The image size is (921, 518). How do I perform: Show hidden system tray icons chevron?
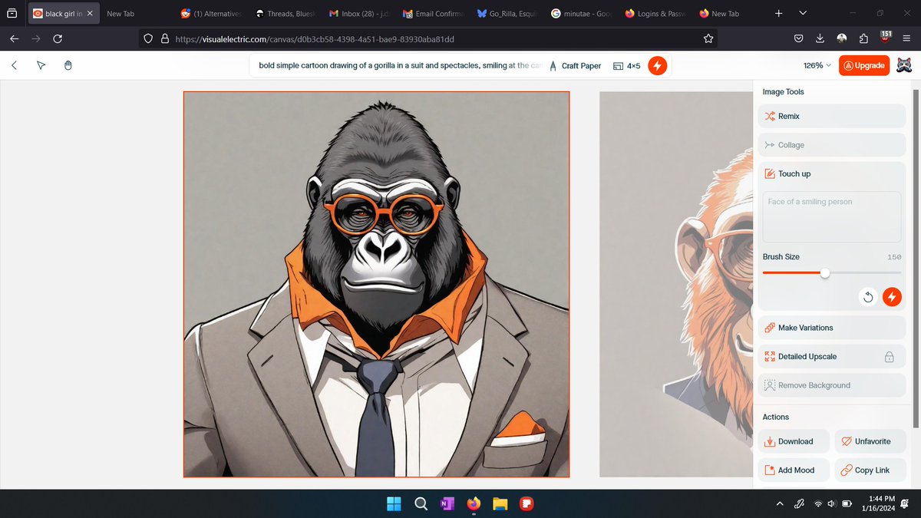click(780, 504)
